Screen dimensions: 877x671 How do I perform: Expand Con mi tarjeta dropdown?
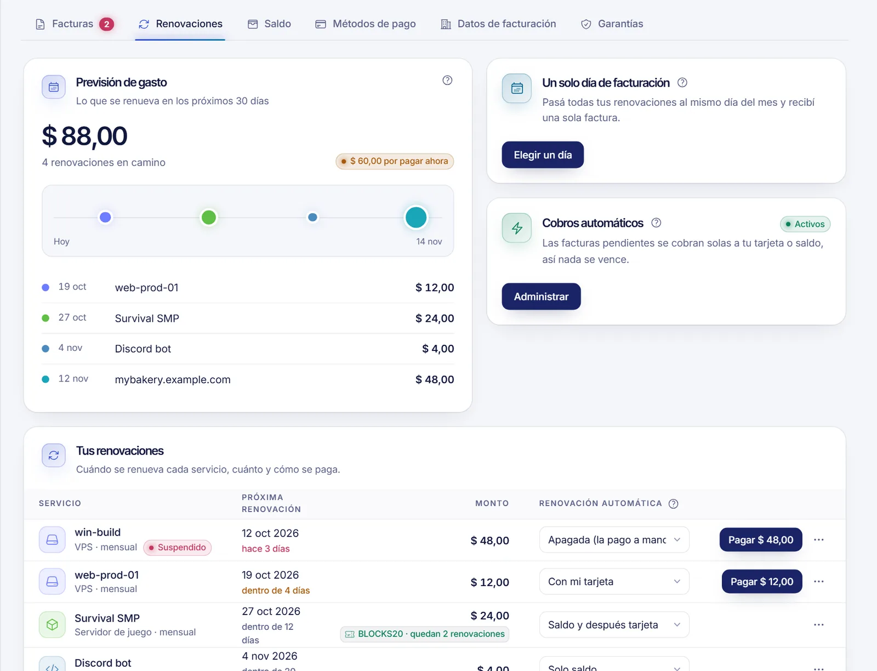[x=614, y=582]
